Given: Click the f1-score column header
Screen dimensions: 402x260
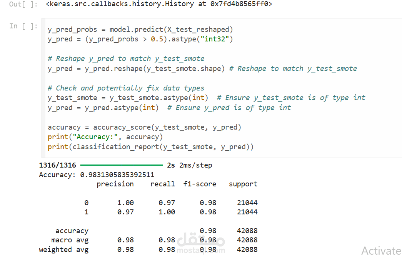Looking at the screenshot, I should click(x=200, y=184).
